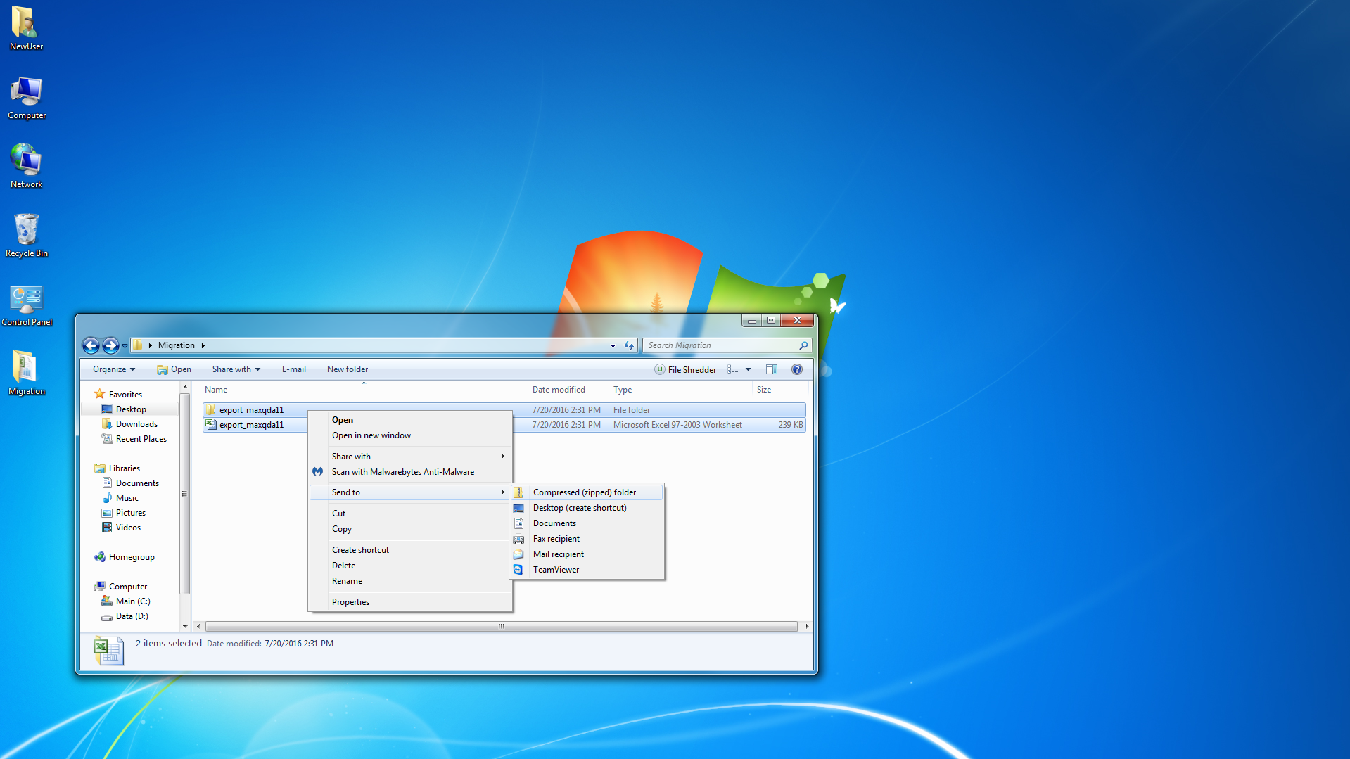Refresh the Migration folder view
Image resolution: width=1350 pixels, height=759 pixels.
click(629, 345)
